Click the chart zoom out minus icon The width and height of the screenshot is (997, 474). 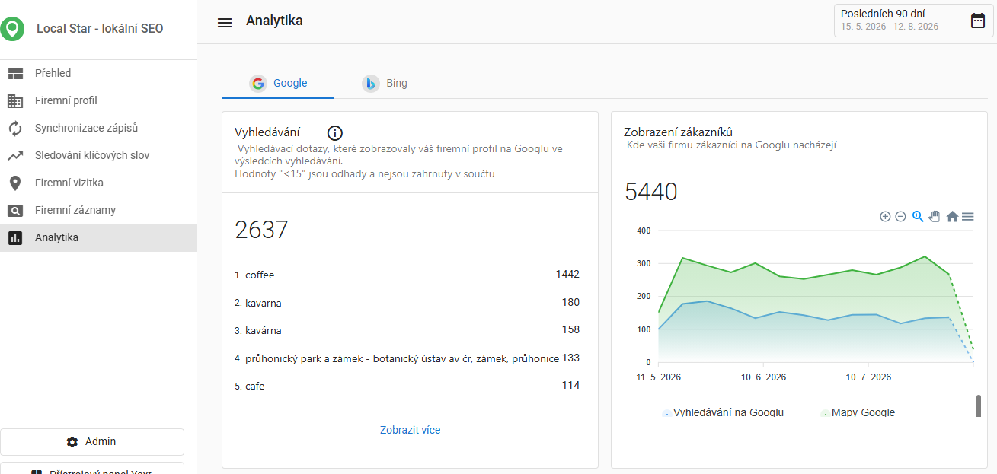coord(900,217)
